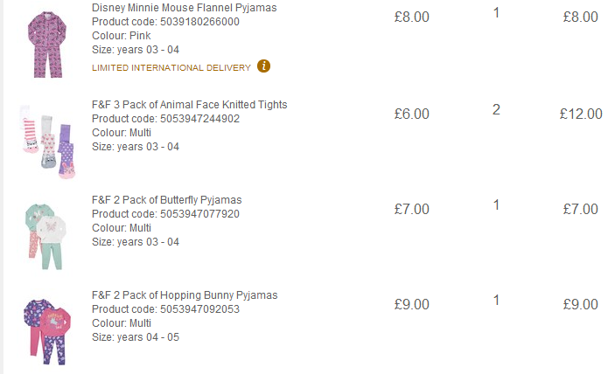This screenshot has width=608, height=374.
Task: Open the Minnie Mouse Flannel Pyjamas thumbnail
Action: 47,44
